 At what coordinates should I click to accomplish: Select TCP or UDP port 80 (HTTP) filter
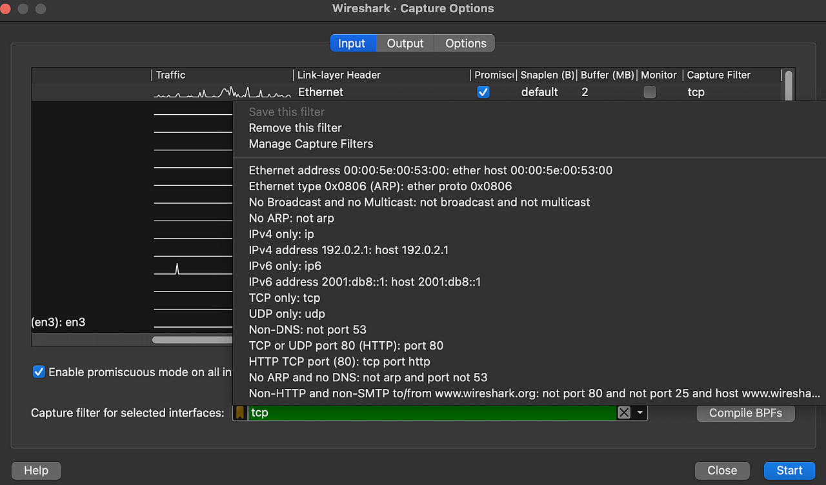click(x=346, y=346)
